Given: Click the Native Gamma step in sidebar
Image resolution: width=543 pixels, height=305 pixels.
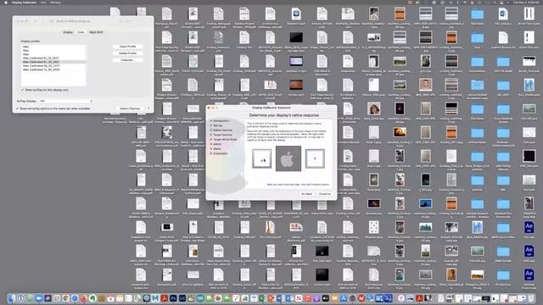Looking at the screenshot, I should click(222, 130).
